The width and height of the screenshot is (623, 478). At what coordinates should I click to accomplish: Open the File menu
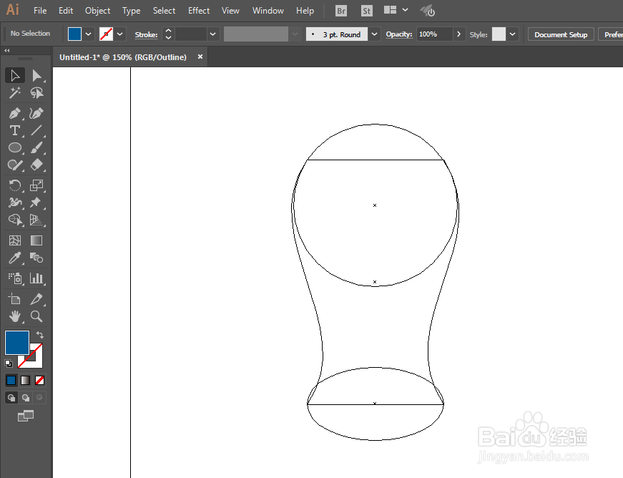[40, 11]
